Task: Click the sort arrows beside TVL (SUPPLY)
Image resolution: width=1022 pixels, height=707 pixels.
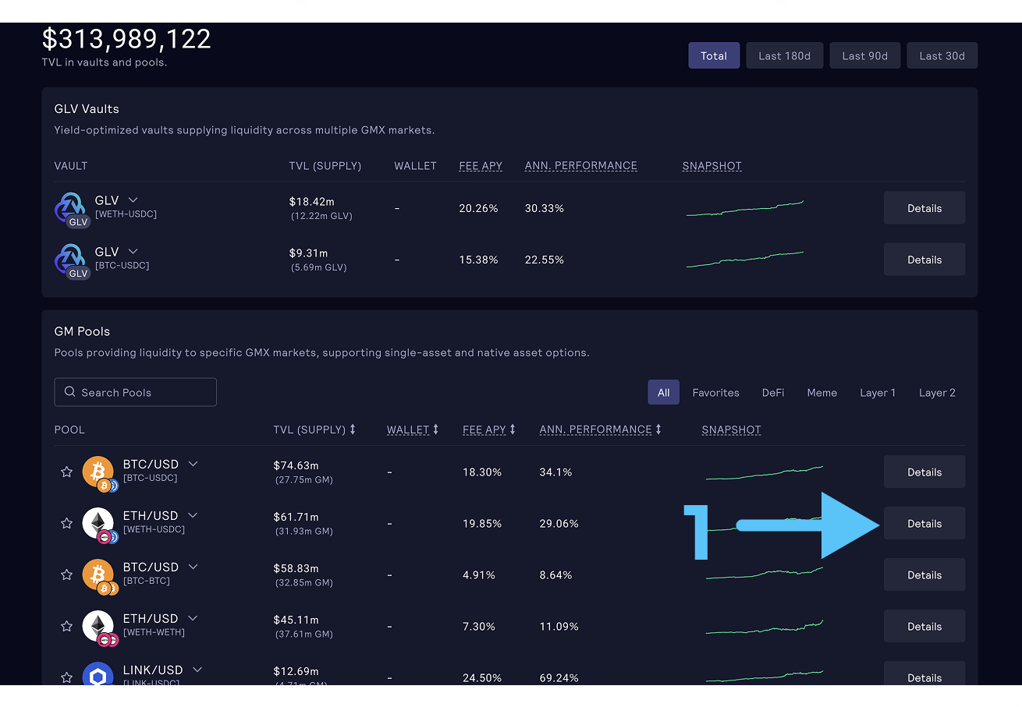Action: 353,430
